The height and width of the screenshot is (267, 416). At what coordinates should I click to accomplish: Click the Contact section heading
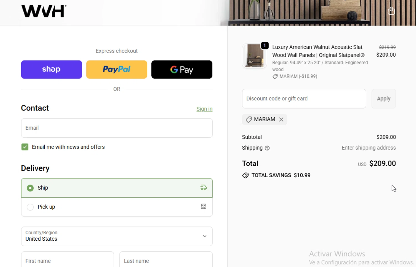(x=35, y=108)
